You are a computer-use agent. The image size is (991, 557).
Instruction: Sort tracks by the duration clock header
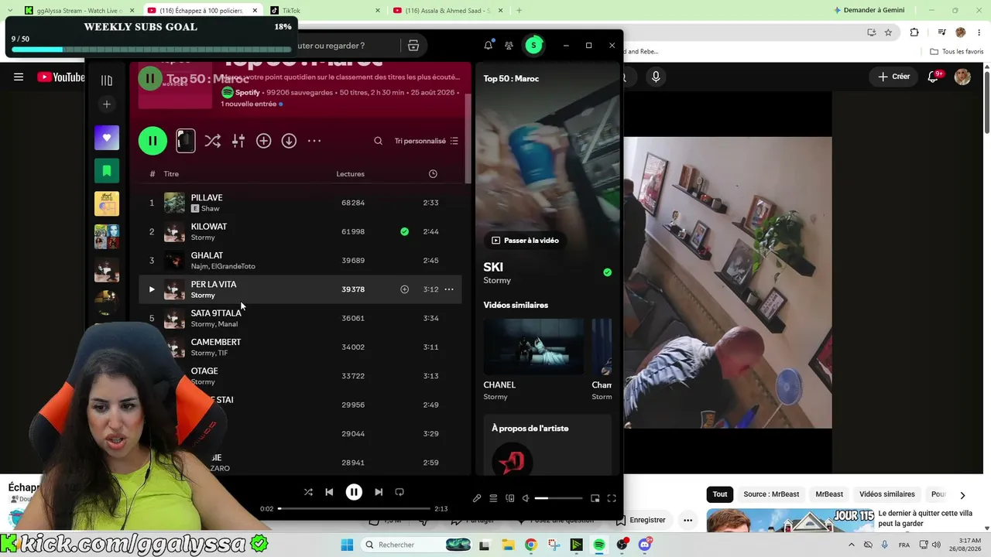coord(433,174)
